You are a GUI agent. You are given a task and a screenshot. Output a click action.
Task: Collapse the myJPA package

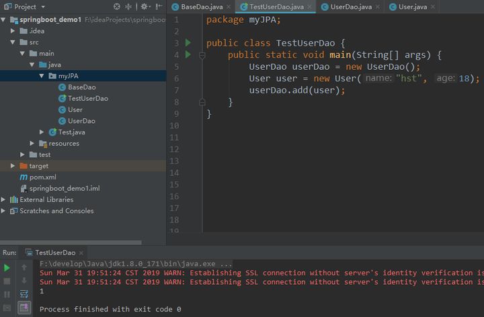pyautogui.click(x=42, y=76)
